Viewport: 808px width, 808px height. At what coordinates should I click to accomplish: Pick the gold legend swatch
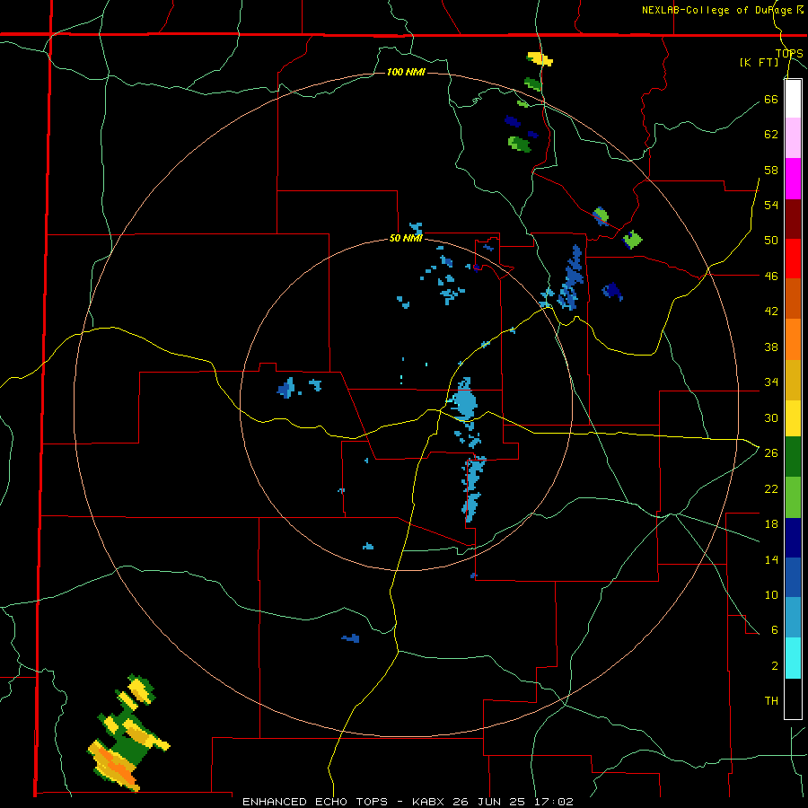pyautogui.click(x=793, y=379)
